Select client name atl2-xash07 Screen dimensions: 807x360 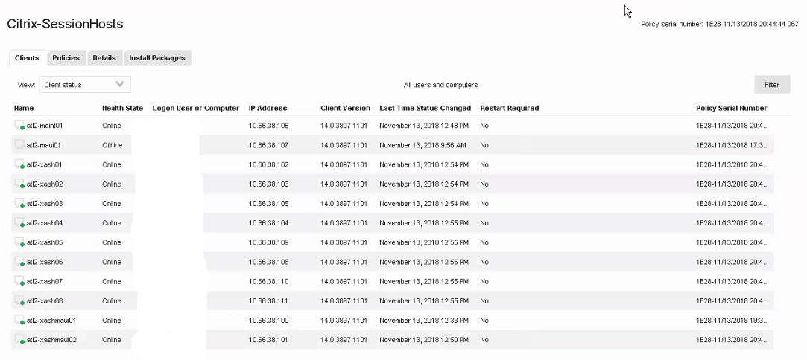pyautogui.click(x=45, y=282)
